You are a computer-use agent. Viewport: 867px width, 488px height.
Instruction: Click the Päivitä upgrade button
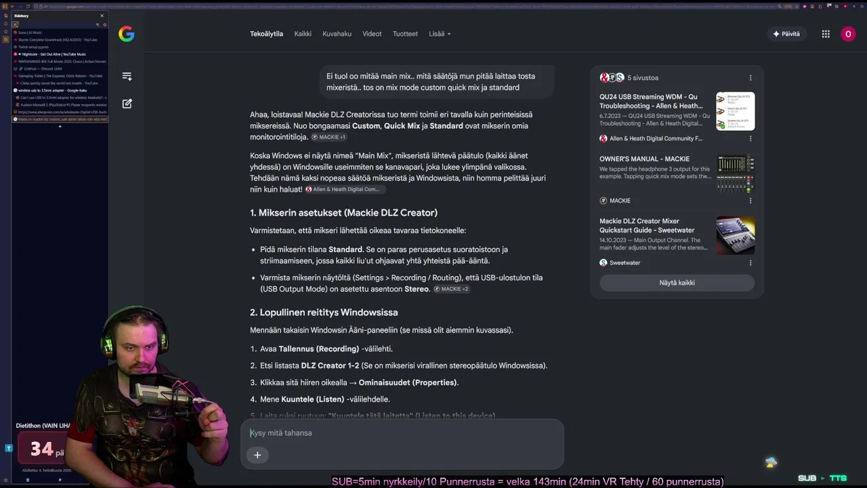(x=786, y=34)
